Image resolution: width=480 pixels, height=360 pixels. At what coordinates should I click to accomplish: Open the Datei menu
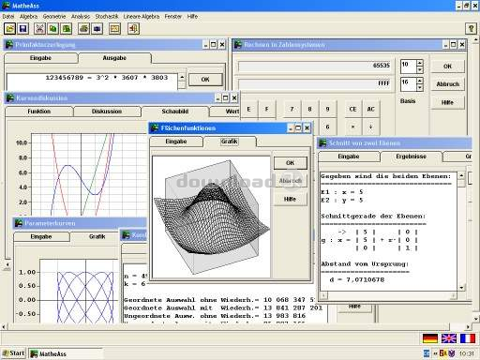click(8, 16)
